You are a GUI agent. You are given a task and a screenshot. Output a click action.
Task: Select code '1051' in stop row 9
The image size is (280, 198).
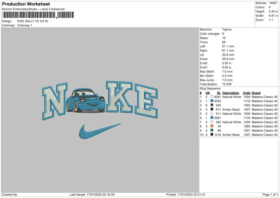(x=247, y=130)
